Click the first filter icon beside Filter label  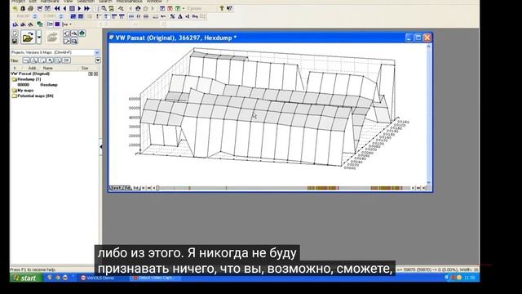click(26, 60)
